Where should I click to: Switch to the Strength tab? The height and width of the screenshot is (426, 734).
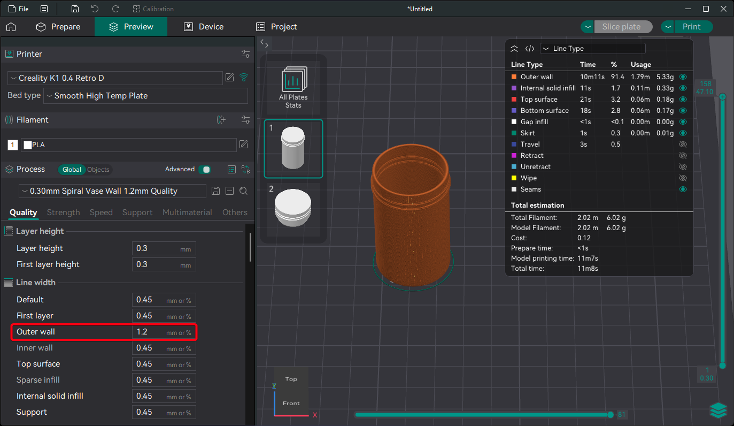click(x=63, y=212)
